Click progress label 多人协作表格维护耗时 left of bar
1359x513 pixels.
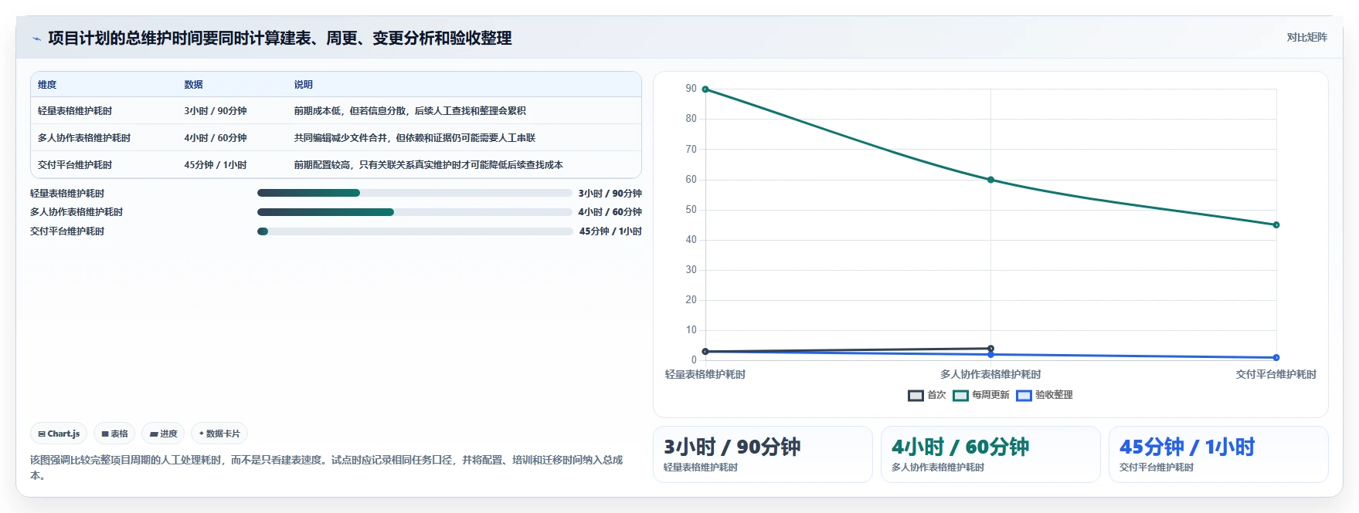coord(76,212)
